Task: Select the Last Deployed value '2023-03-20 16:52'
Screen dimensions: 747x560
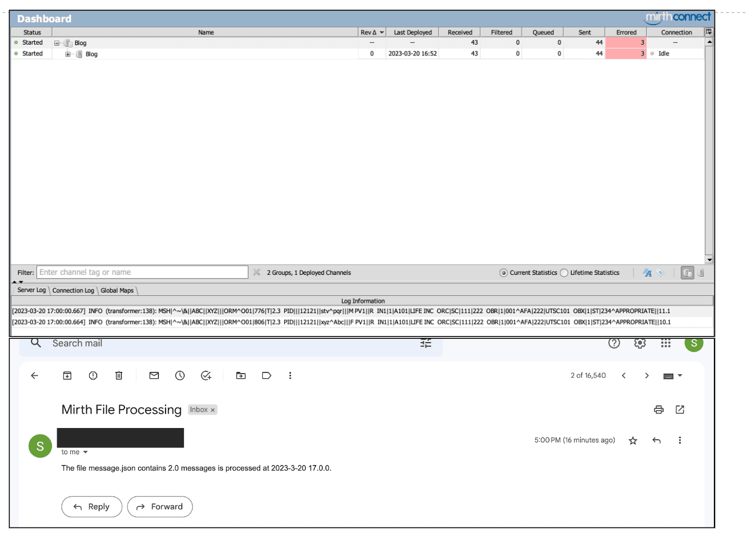Action: pyautogui.click(x=412, y=54)
